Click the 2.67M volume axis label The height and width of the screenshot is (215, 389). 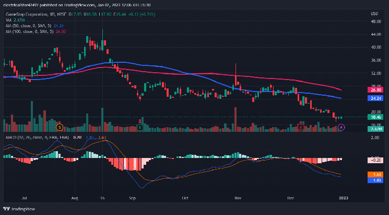tap(375, 129)
